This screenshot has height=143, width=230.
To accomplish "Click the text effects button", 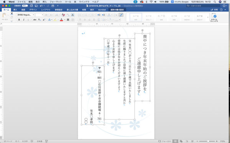I will point(49,20).
